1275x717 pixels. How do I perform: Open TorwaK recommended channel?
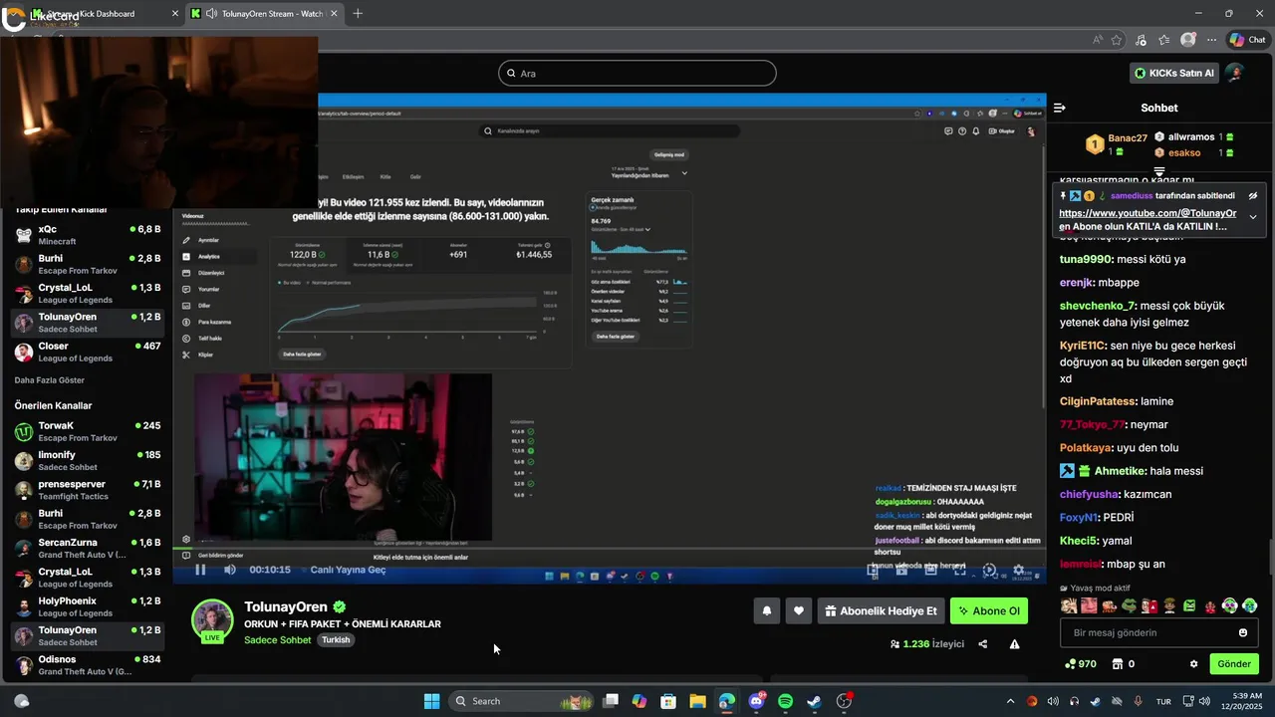(88, 431)
